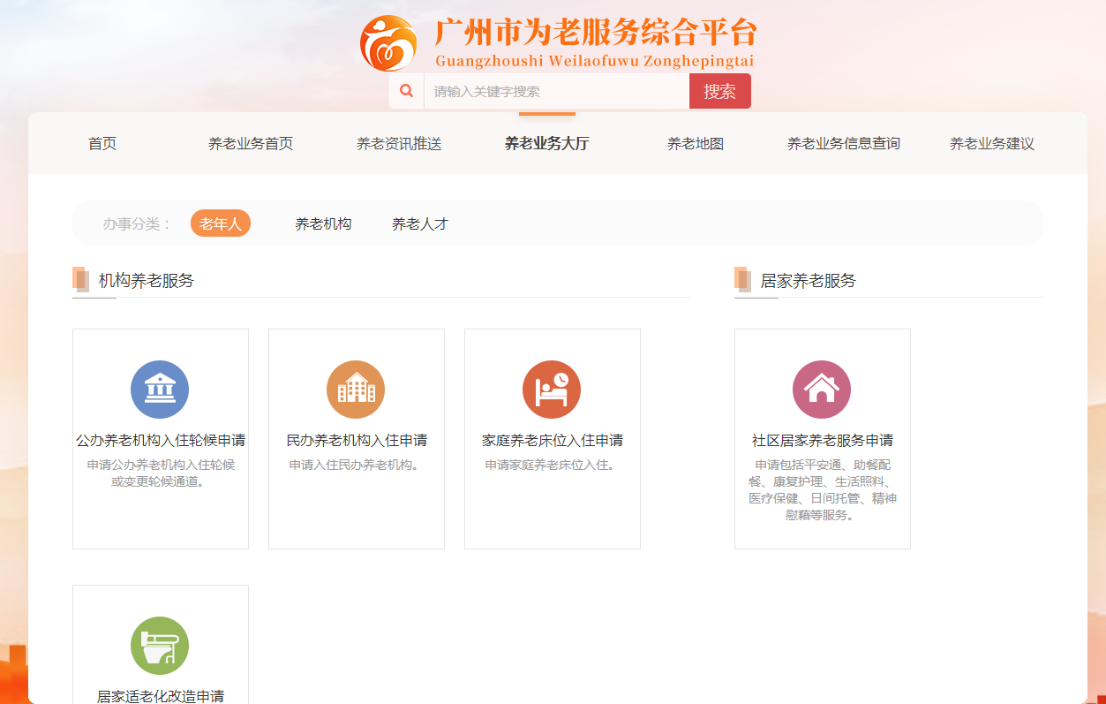Click the platform logo emblem

pyautogui.click(x=388, y=42)
